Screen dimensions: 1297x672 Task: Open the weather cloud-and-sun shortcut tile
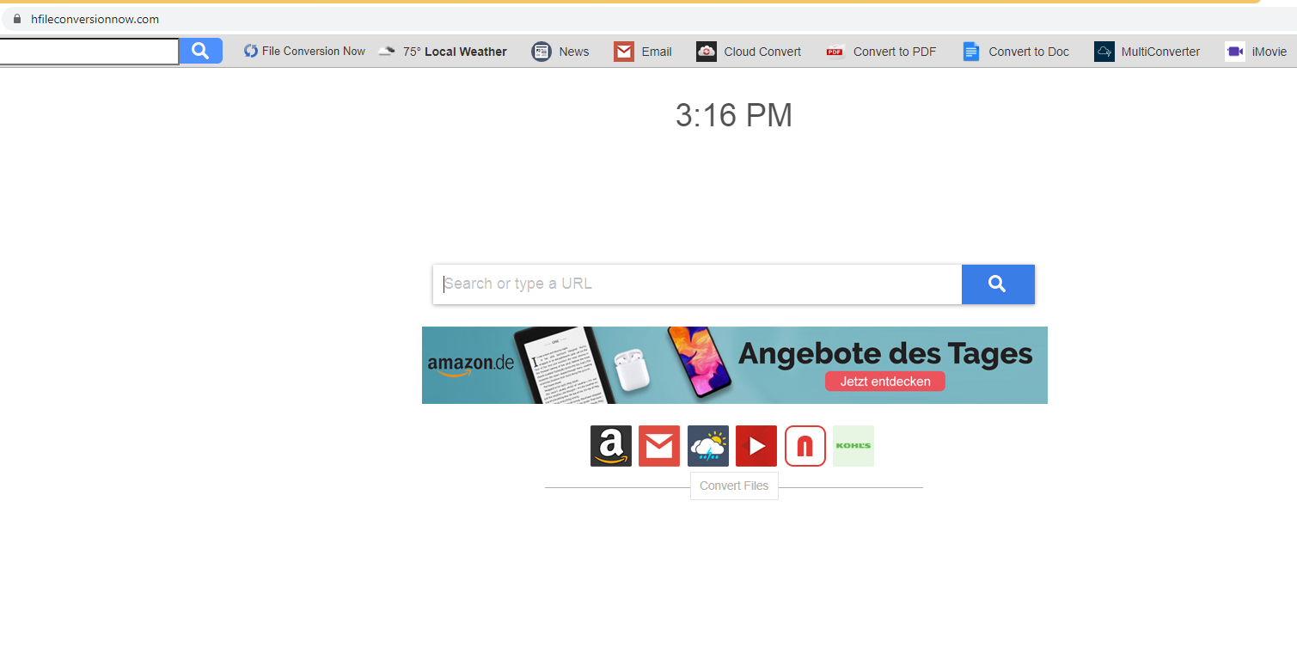tap(708, 446)
